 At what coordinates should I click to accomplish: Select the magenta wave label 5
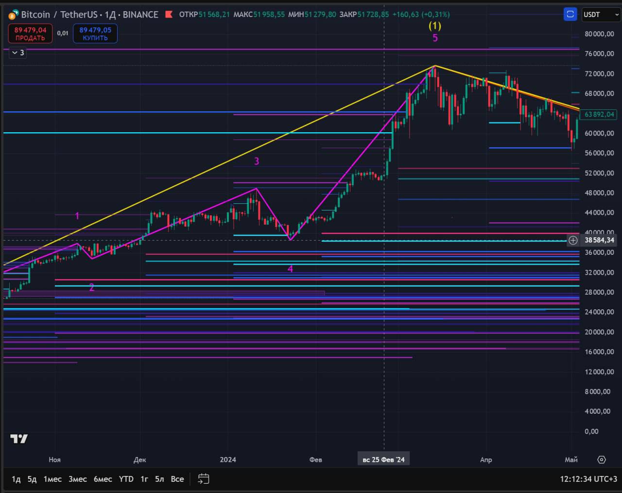click(435, 38)
